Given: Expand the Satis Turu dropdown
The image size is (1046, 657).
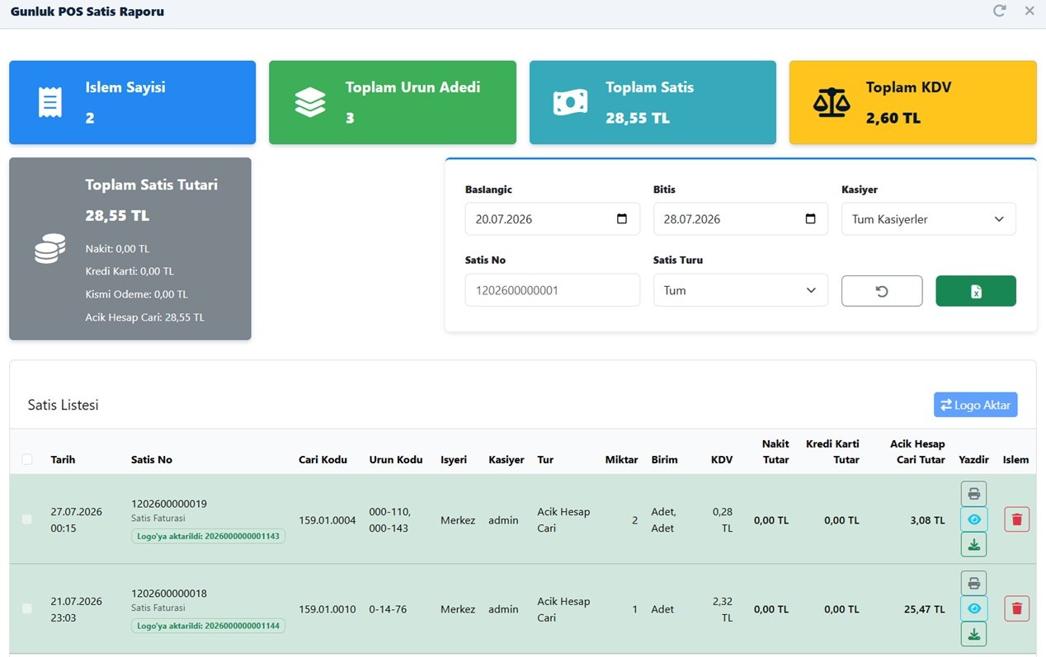Looking at the screenshot, I should point(741,290).
